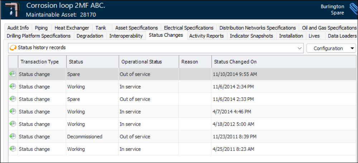Click status icon of 11/6/2014 2:34 PM record
The image size is (358, 163).
13,87
